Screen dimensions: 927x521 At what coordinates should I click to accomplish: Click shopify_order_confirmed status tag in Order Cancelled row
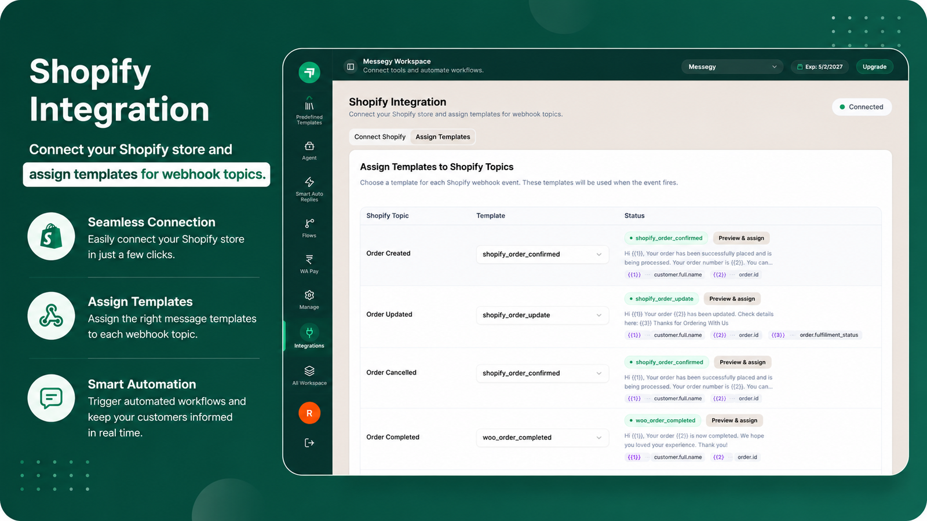(666, 362)
